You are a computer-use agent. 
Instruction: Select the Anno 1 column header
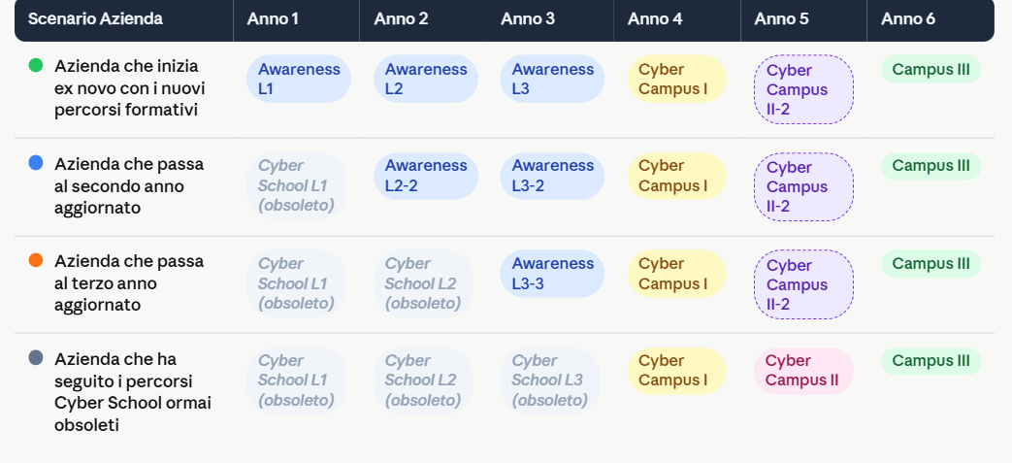click(x=273, y=18)
